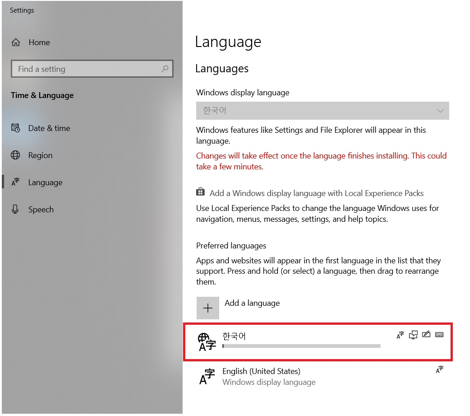Screen dimensions: 470x416
Task: Click English (United States) language icon
Action: coord(207,377)
